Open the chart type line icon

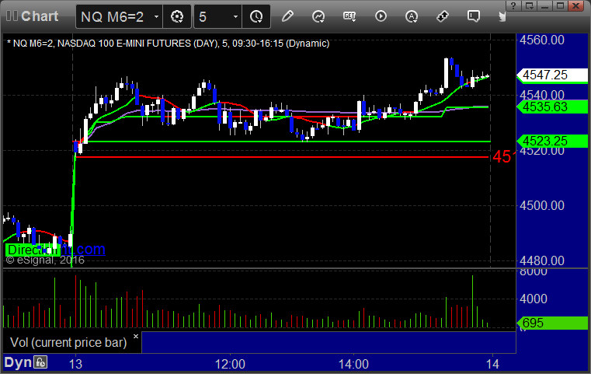(318, 16)
